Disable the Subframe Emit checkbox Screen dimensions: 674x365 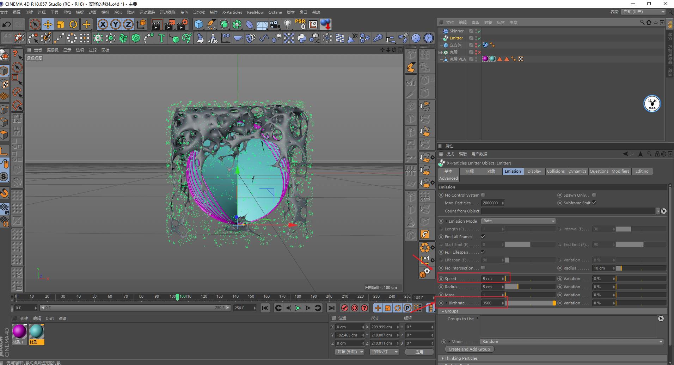595,203
